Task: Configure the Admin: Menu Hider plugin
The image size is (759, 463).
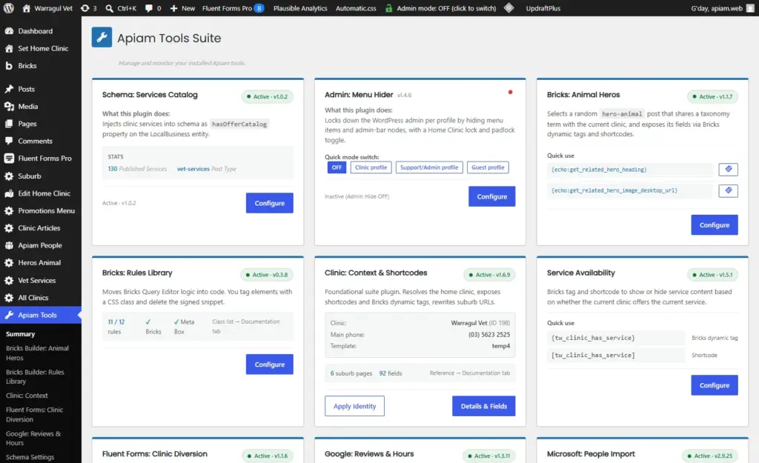Action: click(x=492, y=196)
